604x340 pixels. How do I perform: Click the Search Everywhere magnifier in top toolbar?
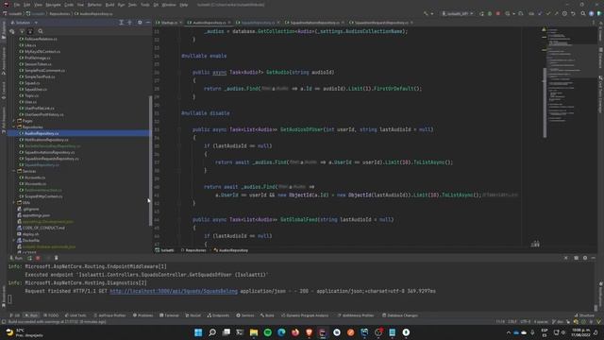(x=583, y=13)
